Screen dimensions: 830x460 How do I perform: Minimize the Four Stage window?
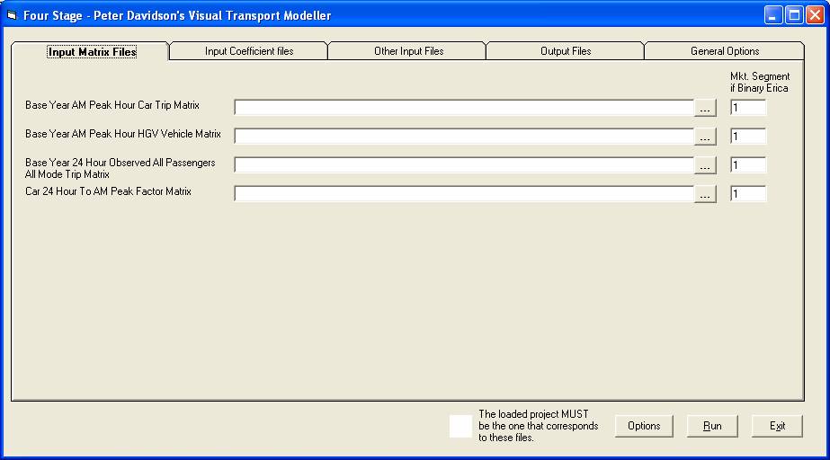[773, 14]
